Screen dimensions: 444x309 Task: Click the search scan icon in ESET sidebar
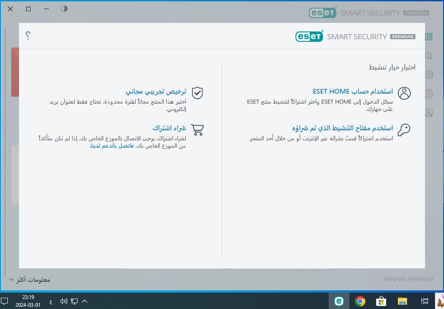click(x=429, y=56)
